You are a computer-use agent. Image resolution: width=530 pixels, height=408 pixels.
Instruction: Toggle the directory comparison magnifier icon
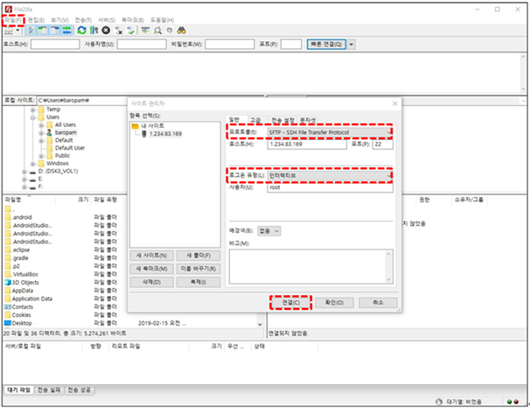coord(157,31)
